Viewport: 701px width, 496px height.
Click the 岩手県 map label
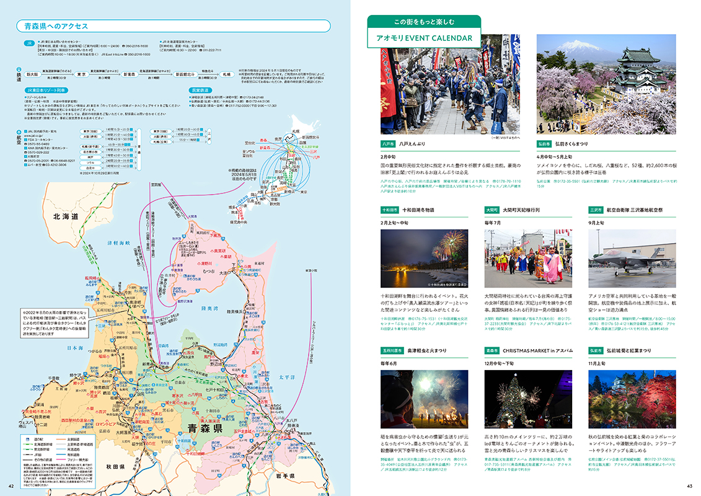point(284,476)
